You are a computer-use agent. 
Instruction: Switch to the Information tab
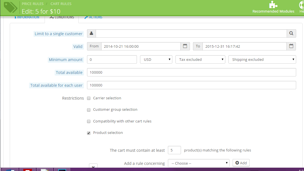pyautogui.click(x=27, y=17)
